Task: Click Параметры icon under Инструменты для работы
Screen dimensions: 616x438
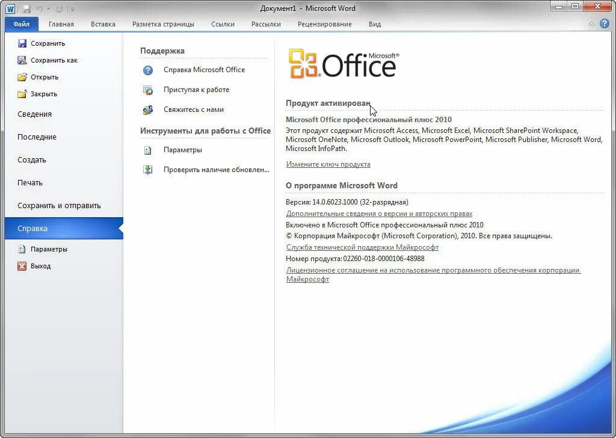Action: coord(148,150)
